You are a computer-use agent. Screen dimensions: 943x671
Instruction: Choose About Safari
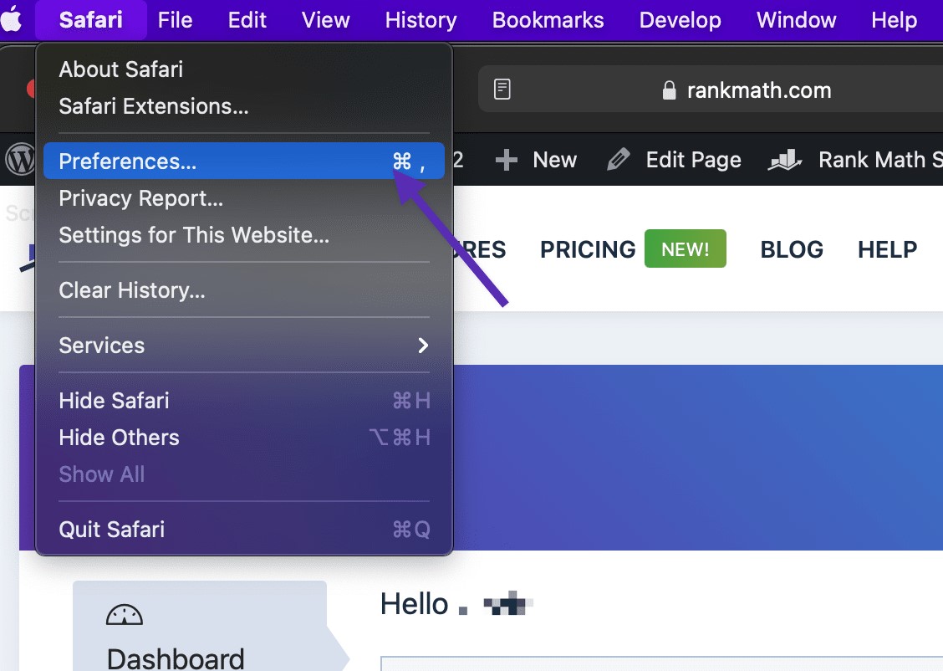coord(244,69)
